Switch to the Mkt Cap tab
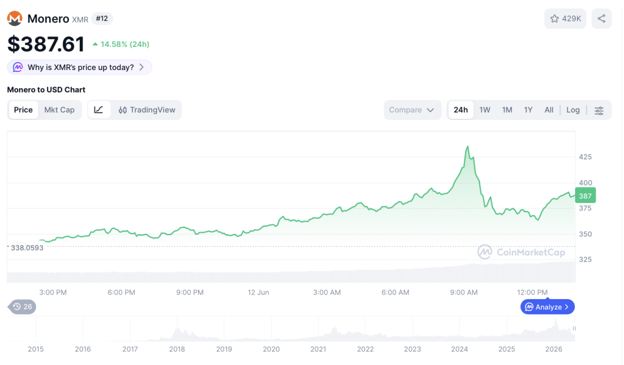624x365 pixels. 59,110
